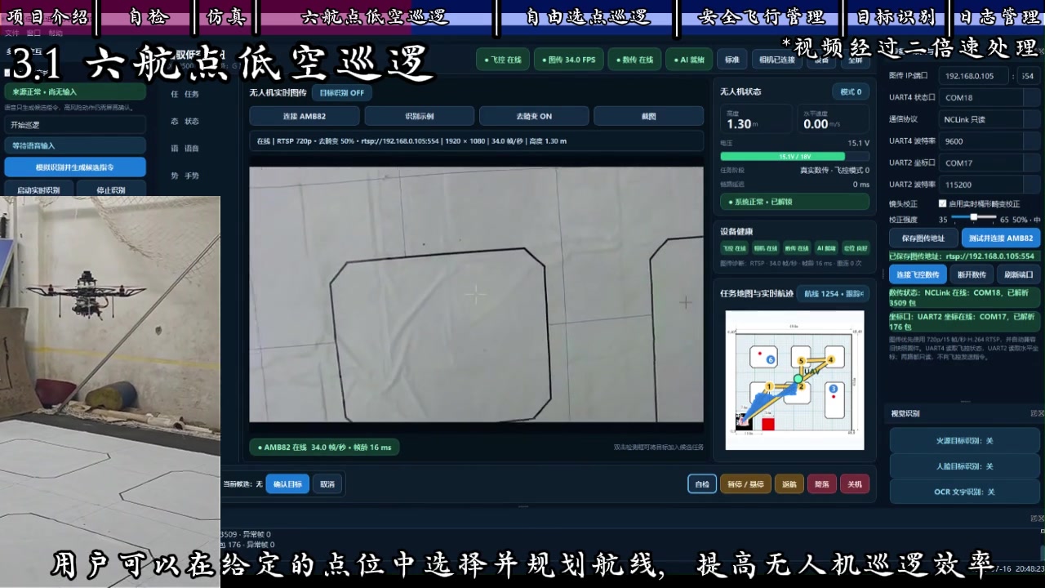Viewport: 1045px width, 588px height.
Task: Toggle the 启用实时桶形畸变校正 checkbox
Action: coord(942,203)
